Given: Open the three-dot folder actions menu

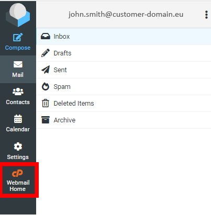Looking at the screenshot, I should 206,15.
